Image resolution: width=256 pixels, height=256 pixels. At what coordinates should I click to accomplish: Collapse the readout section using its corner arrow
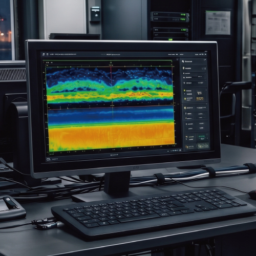pos(206,90)
